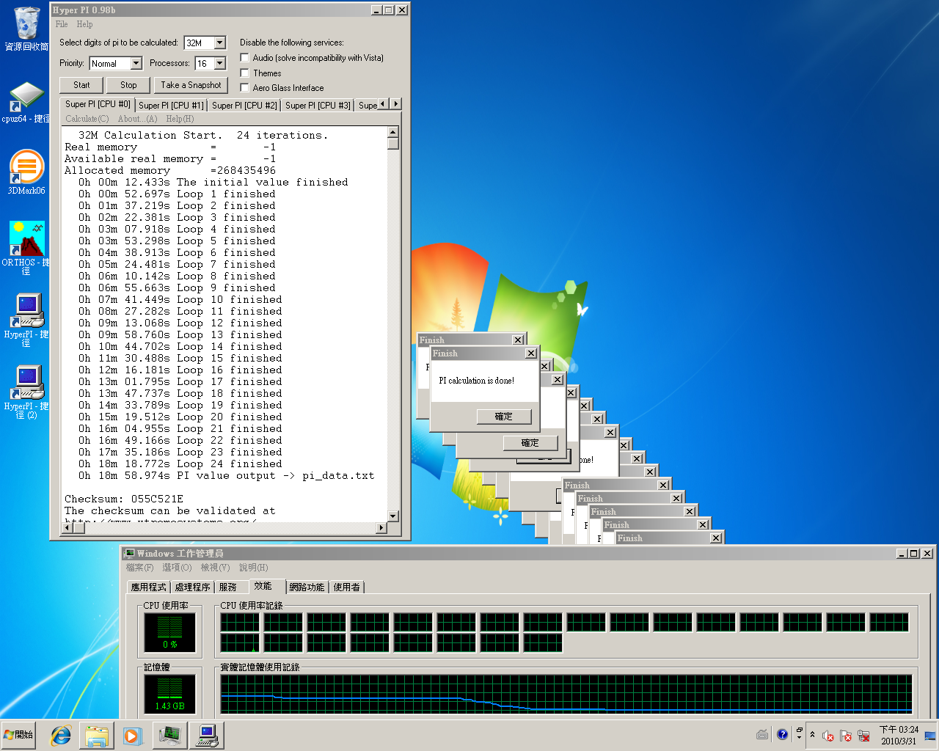Launch the cpuz64 desktop shortcut
The image size is (939, 751).
(x=26, y=101)
